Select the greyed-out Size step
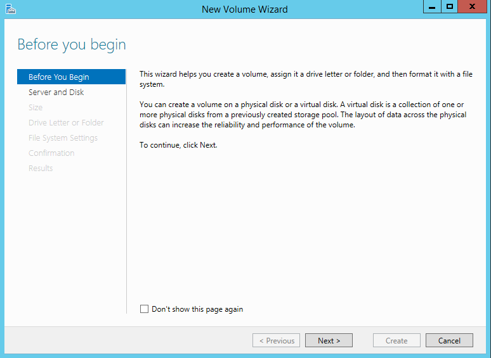 [x=36, y=107]
